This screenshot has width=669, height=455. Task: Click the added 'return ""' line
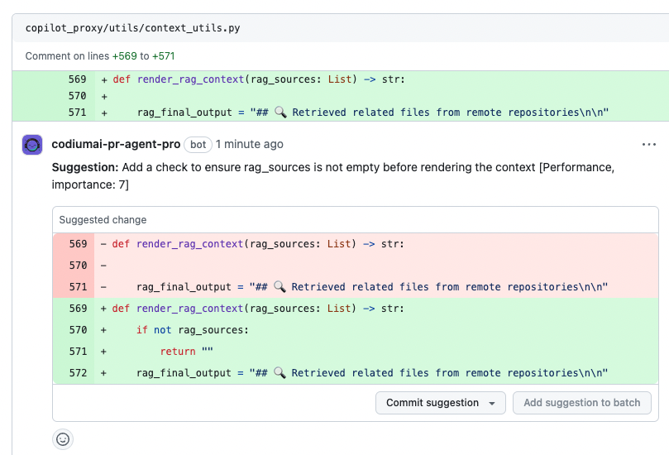187,352
